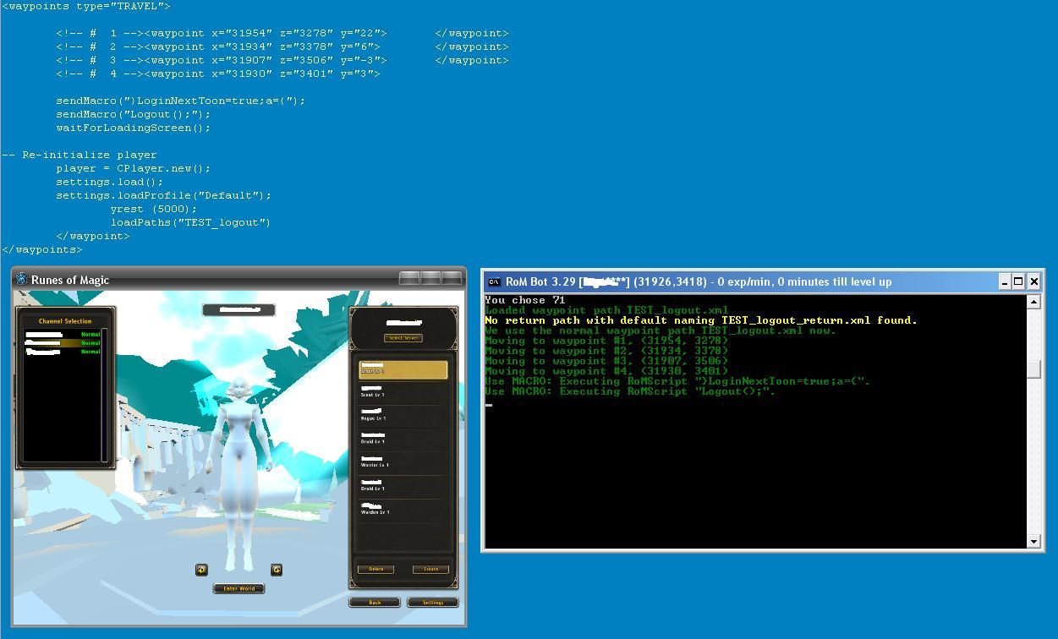Screen dimensions: 1058x639
Task: Open game Settings button
Action: coord(432,603)
